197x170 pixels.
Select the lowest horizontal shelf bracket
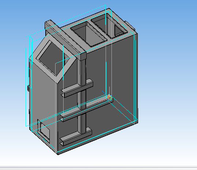coord(76,137)
